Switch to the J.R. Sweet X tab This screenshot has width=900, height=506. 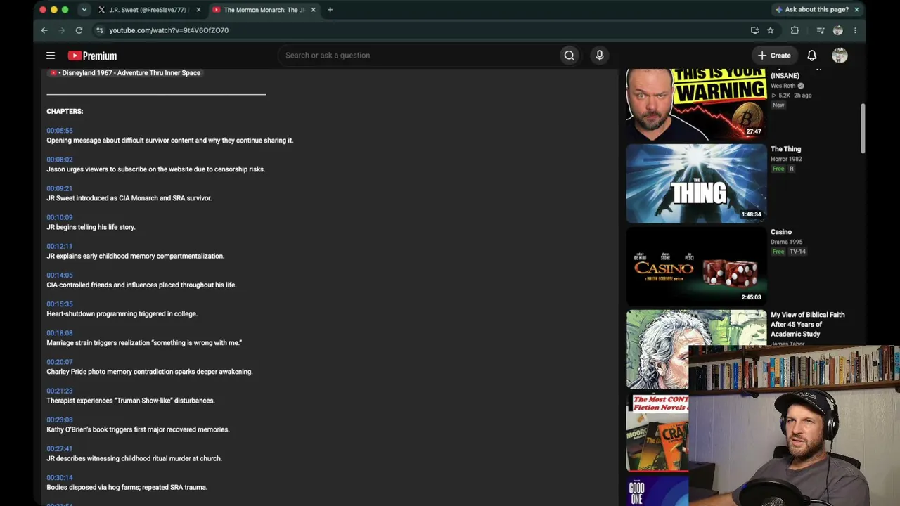pos(149,10)
